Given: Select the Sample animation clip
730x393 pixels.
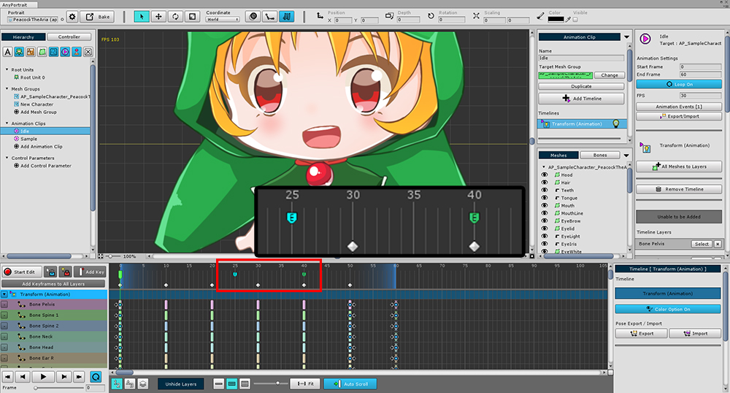Looking at the screenshot, I should click(28, 139).
